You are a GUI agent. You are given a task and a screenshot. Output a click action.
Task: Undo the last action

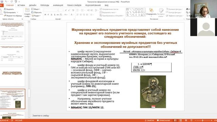6,1
